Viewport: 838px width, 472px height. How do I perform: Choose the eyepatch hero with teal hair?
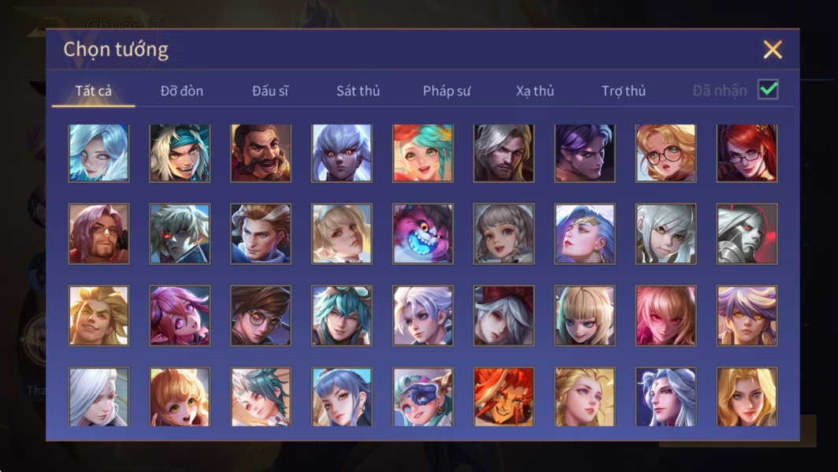click(x=423, y=396)
